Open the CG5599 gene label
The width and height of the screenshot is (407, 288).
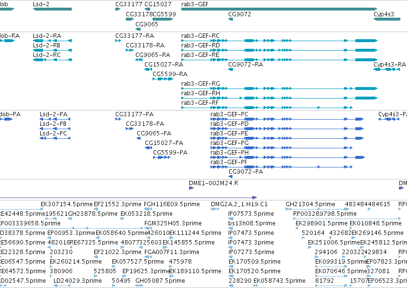(165, 14)
